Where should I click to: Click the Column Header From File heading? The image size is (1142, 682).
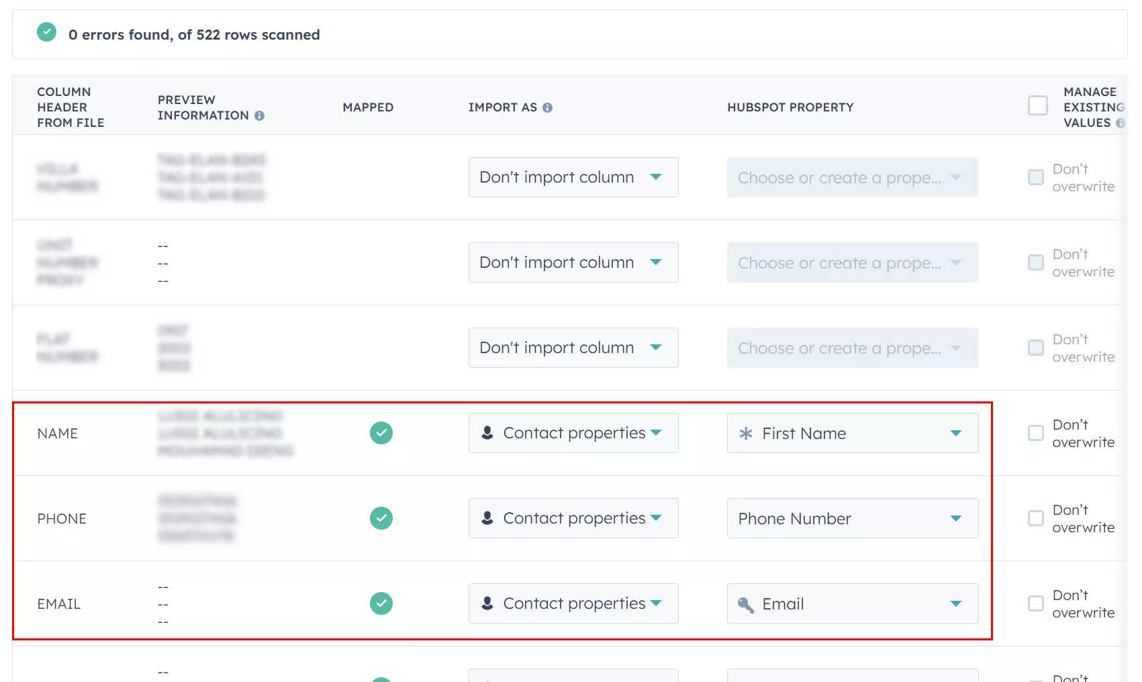coord(70,107)
